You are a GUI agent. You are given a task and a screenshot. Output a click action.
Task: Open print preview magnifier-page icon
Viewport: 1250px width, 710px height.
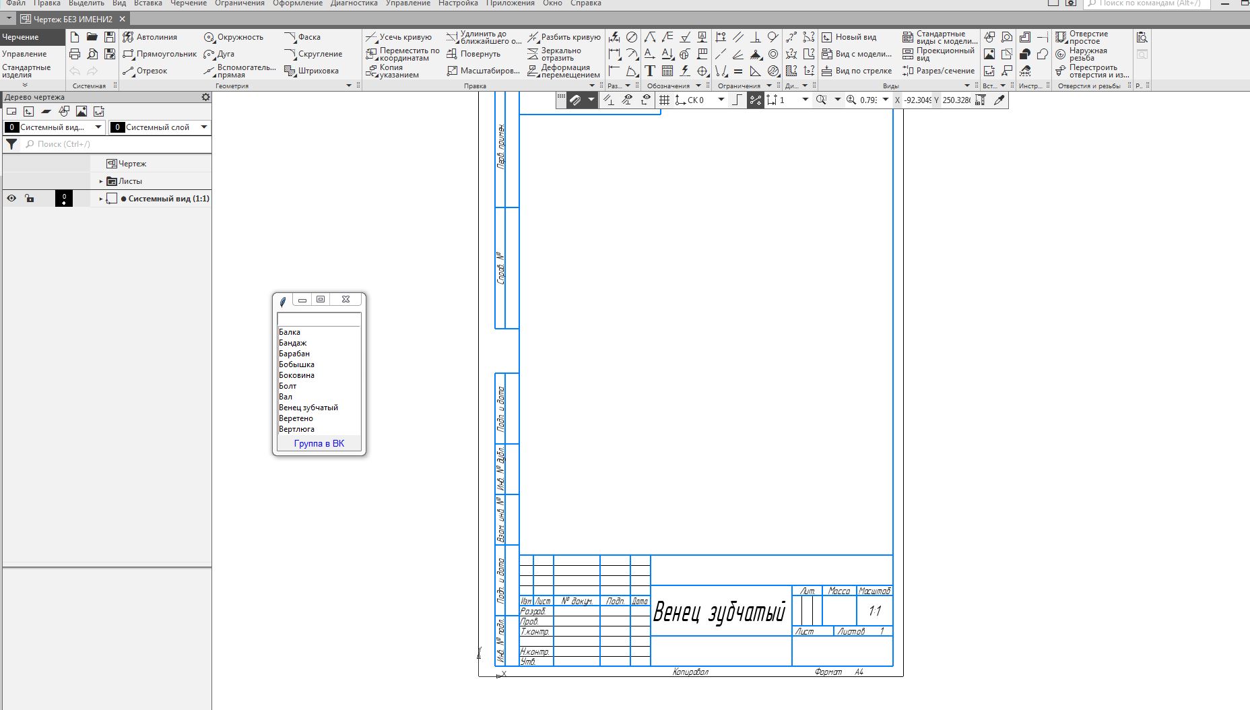pyautogui.click(x=92, y=54)
